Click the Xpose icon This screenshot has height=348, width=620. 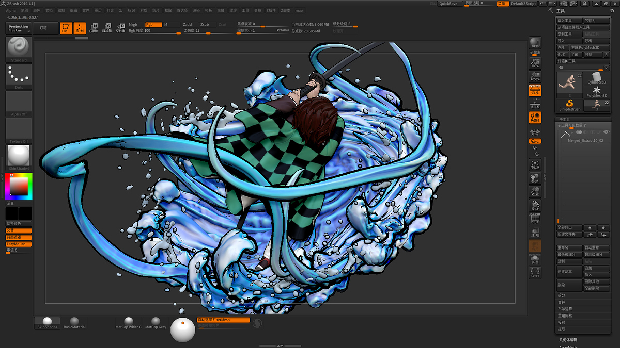535,273
